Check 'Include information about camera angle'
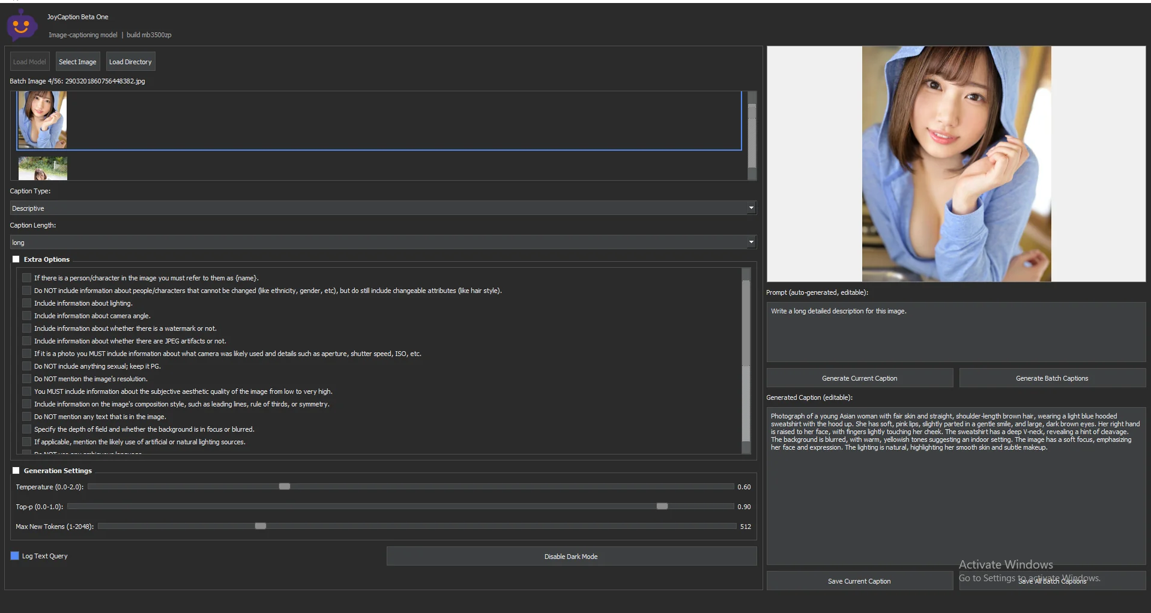The height and width of the screenshot is (613, 1151). 26,316
